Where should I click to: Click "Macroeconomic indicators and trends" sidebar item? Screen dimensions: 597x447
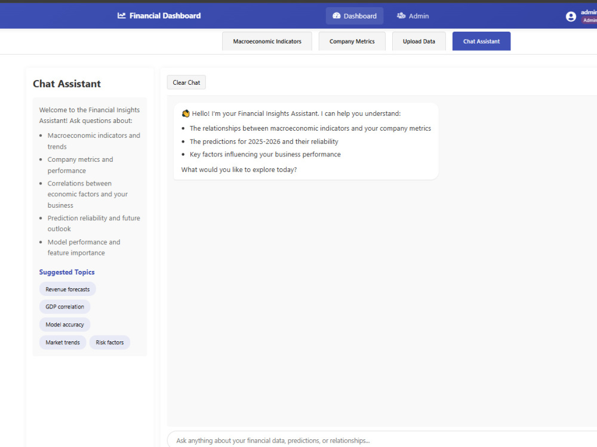click(x=94, y=141)
